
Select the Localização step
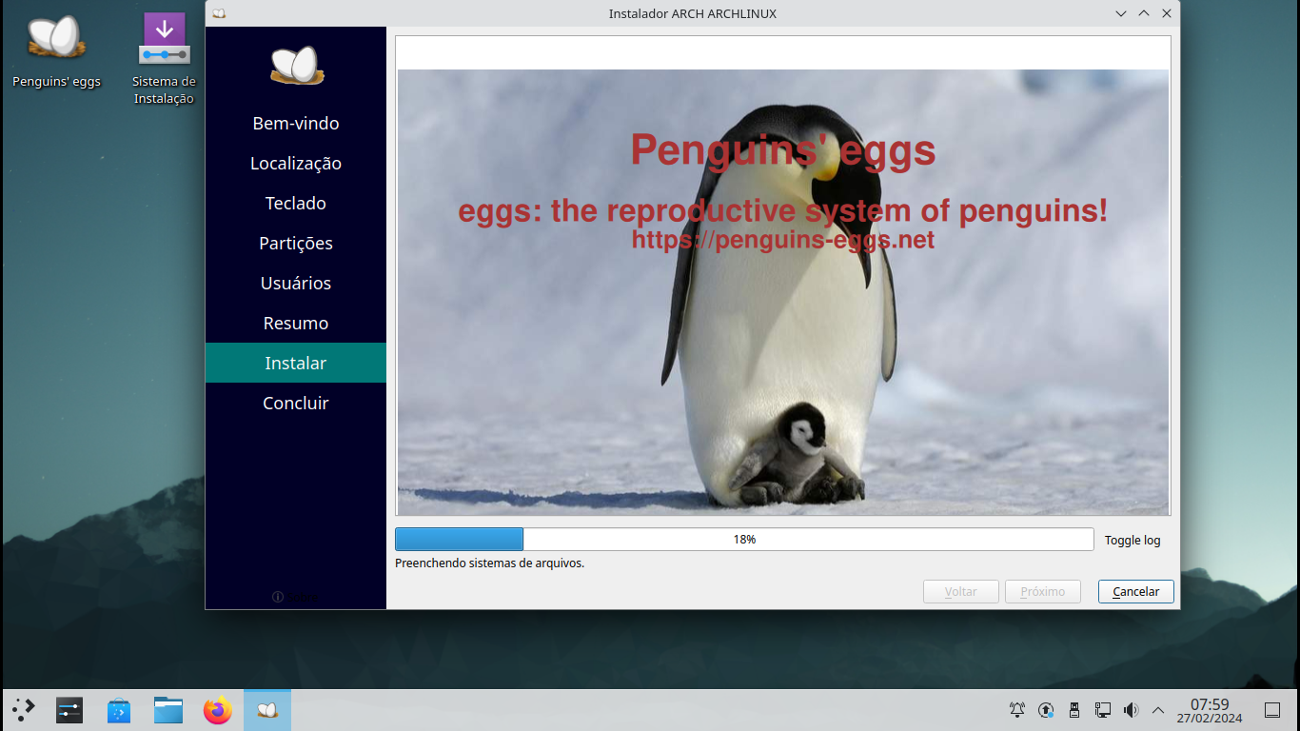pos(296,163)
